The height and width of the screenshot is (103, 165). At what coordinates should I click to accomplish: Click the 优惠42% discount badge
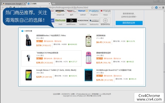(39, 41)
